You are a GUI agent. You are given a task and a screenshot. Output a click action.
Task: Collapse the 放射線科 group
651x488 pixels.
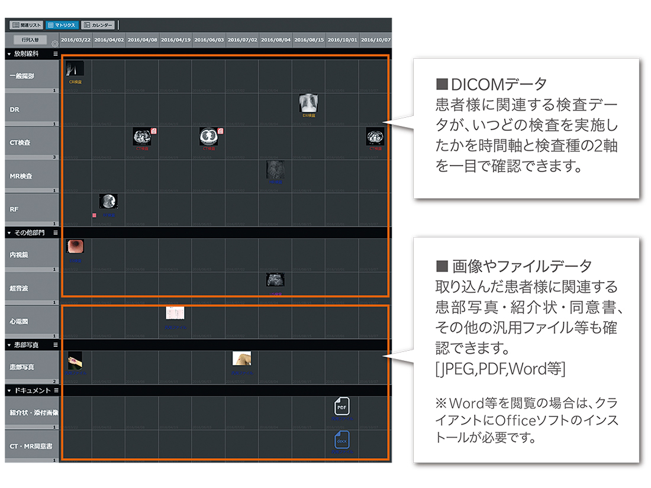coord(9,54)
